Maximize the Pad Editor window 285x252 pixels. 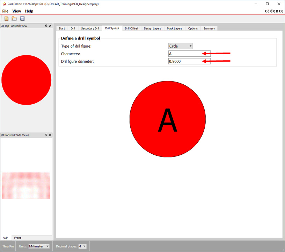(x=267, y=4)
